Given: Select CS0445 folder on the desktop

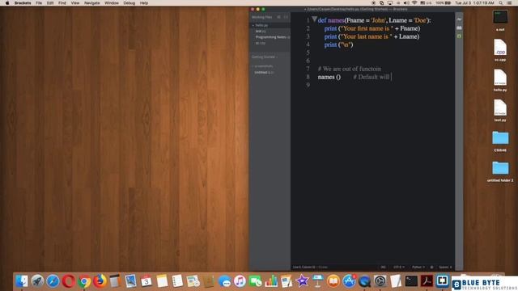Looking at the screenshot, I should tap(500, 141).
